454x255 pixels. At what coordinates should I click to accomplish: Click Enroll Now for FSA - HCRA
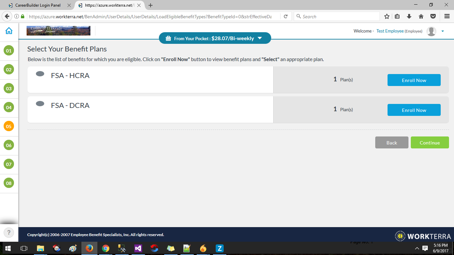414,80
